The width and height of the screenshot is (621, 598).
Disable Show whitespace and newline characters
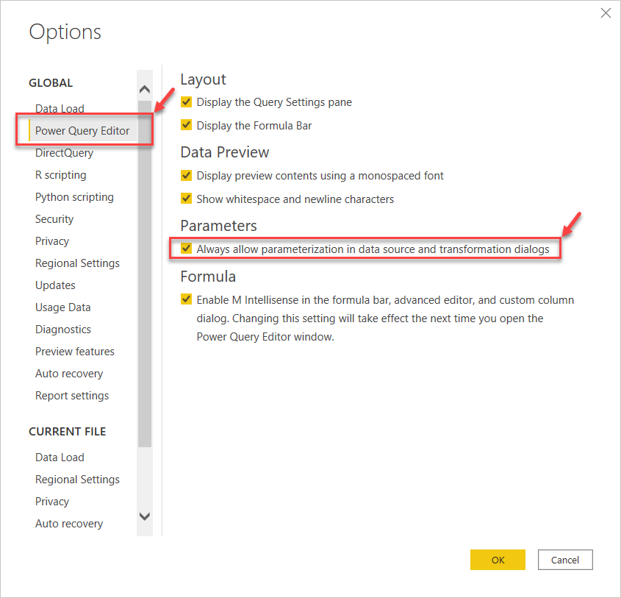[187, 199]
